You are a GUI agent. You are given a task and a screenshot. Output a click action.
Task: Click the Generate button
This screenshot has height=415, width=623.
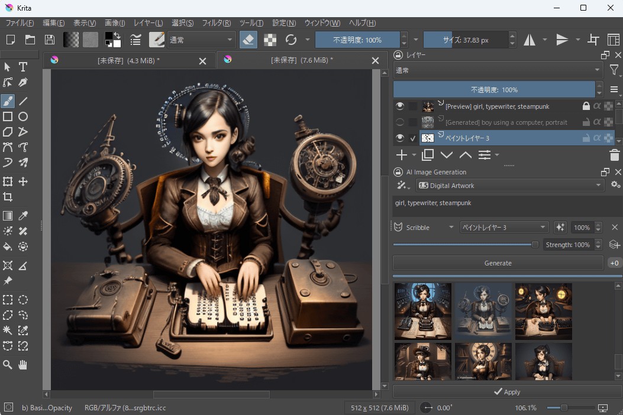[498, 263]
